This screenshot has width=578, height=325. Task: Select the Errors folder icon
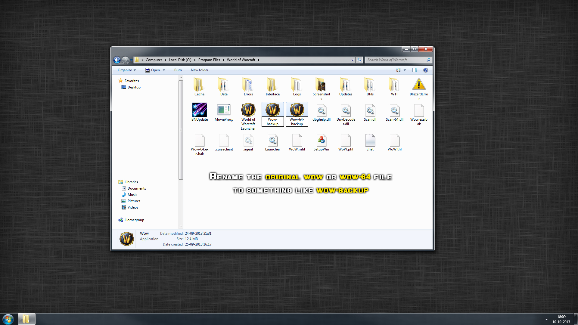[x=248, y=85]
